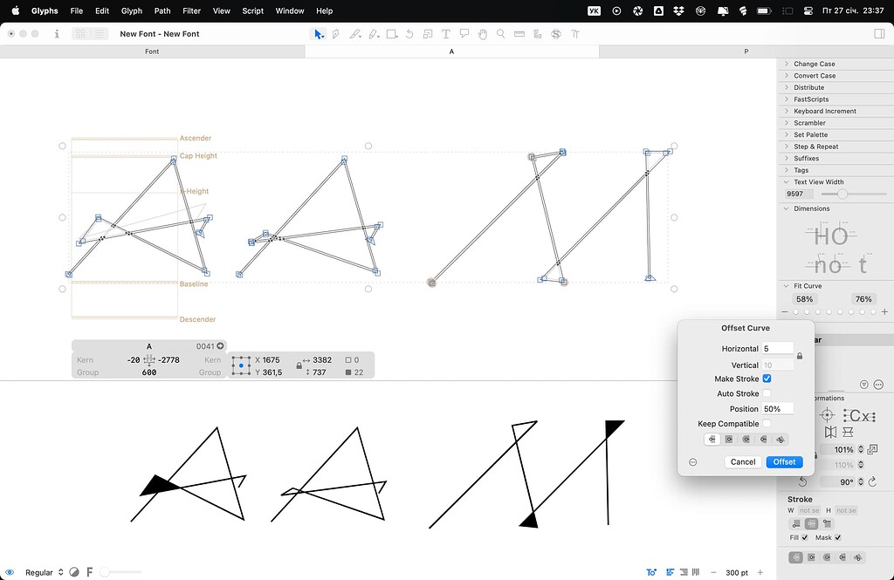This screenshot has width=894, height=580.
Task: Select the Text tool
Action: [446, 34]
